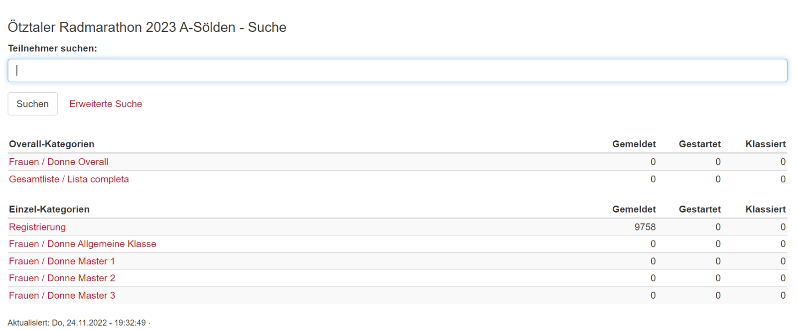Click the Einzel-Kategorien section heading
The width and height of the screenshot is (797, 331).
click(x=49, y=210)
